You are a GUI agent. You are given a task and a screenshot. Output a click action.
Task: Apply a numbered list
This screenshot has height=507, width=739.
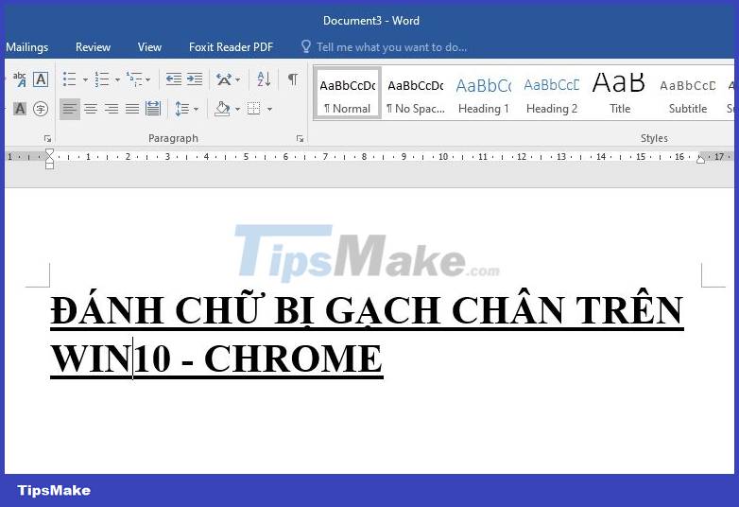pos(101,79)
